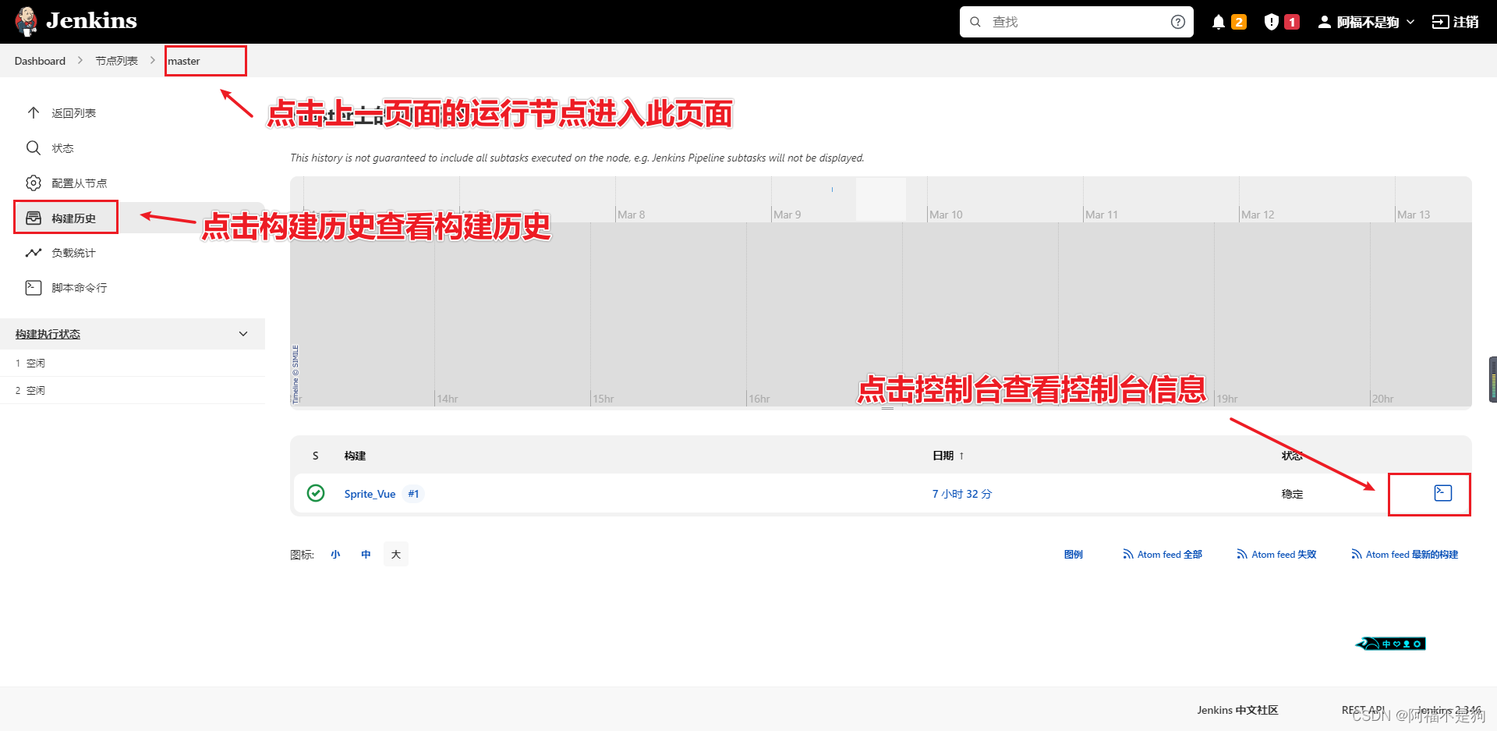Expand the user menu chevron
Viewport: 1497px width, 731px height.
click(x=1410, y=22)
